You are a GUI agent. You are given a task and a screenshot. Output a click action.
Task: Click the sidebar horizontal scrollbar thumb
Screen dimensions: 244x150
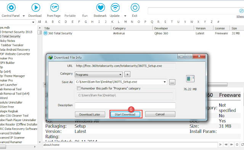click(x=3, y=147)
